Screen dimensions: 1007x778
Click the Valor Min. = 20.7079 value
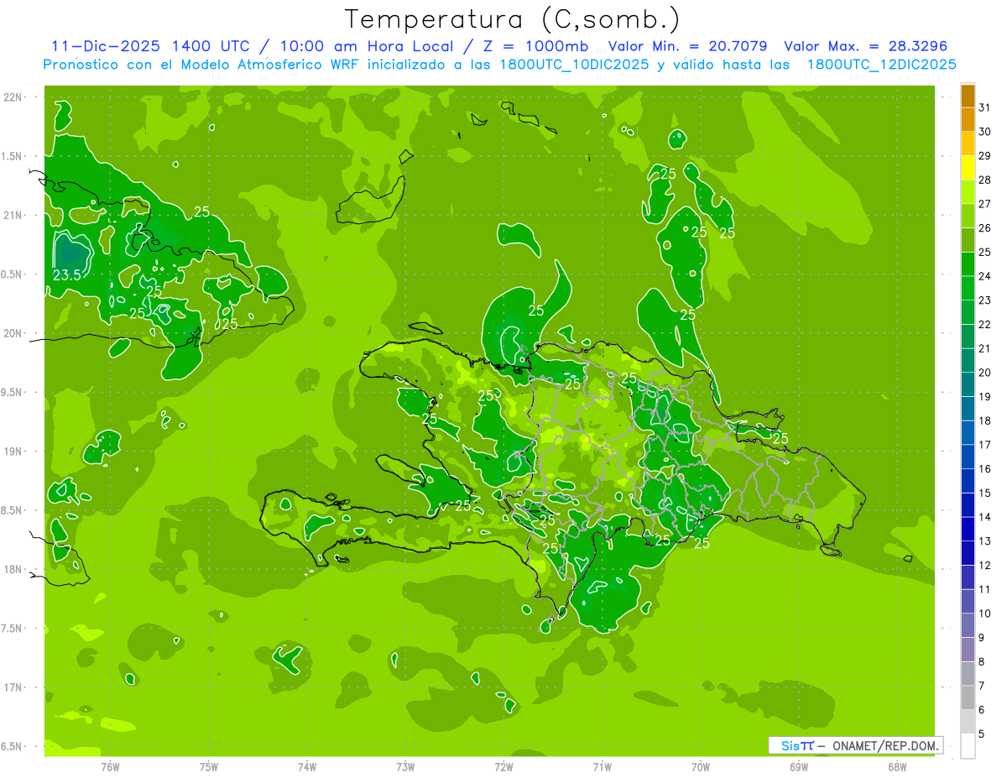(687, 46)
